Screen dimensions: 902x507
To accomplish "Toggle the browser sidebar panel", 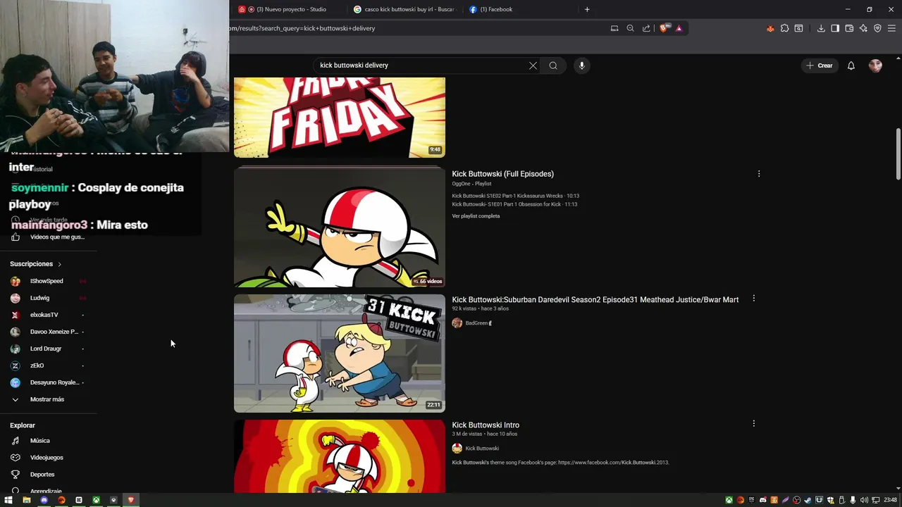I will (x=835, y=28).
